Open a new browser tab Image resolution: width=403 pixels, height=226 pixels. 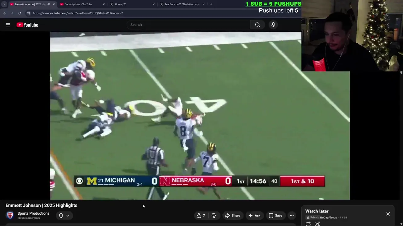[x=211, y=4]
